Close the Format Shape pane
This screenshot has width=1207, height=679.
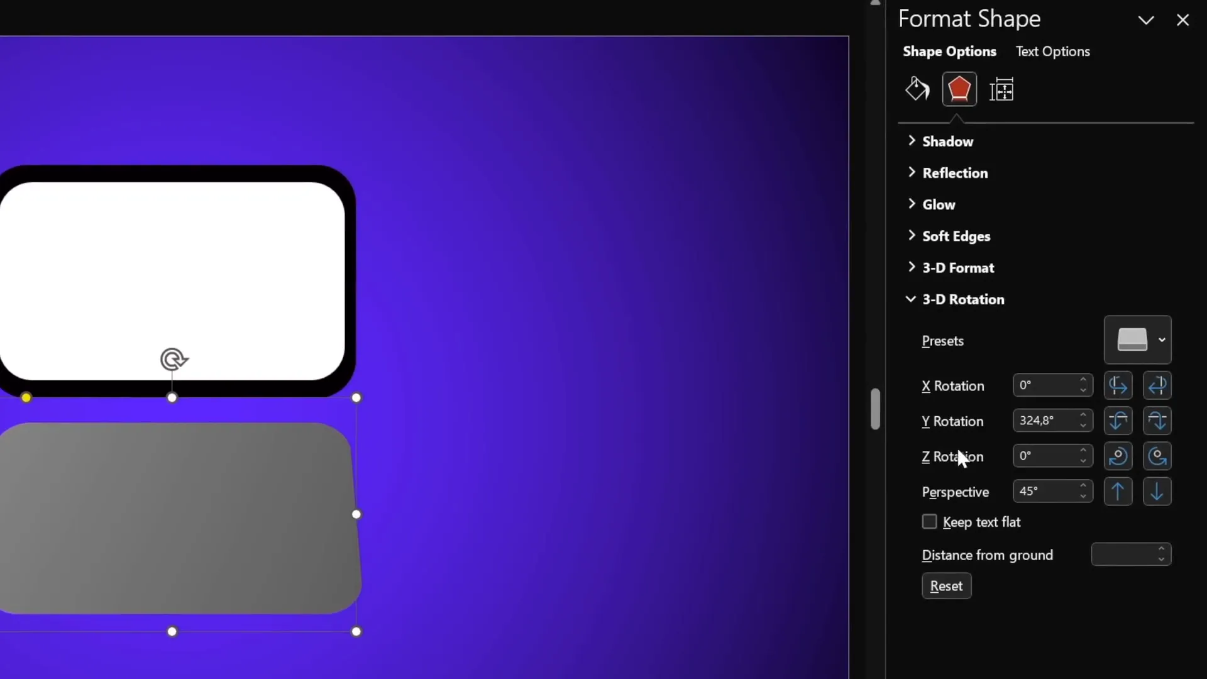[1182, 20]
